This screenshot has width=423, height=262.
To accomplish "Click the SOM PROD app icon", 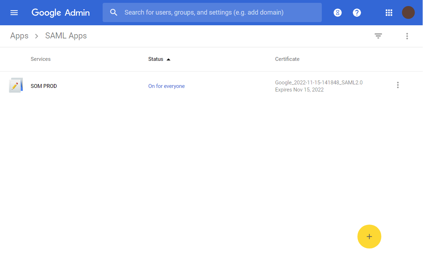I will click(16, 85).
